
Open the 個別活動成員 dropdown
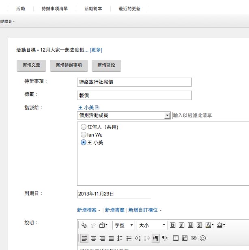point(167,115)
